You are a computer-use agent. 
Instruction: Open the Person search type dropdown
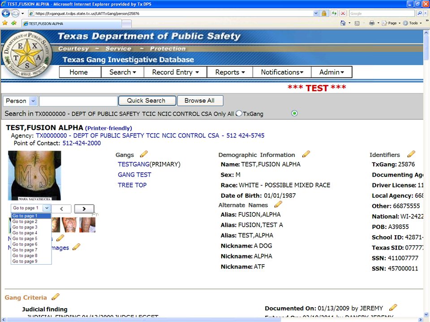[x=33, y=101]
